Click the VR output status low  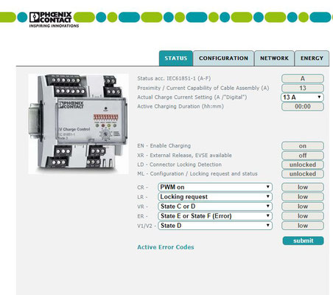pos(303,206)
